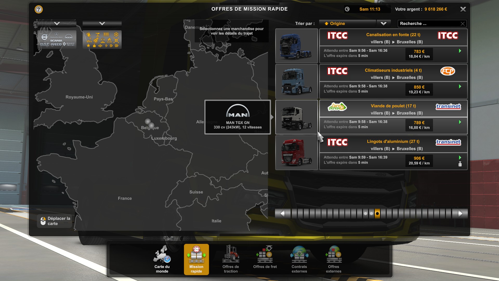Click the 906 € reward price
The image size is (499, 281).
pyautogui.click(x=419, y=158)
